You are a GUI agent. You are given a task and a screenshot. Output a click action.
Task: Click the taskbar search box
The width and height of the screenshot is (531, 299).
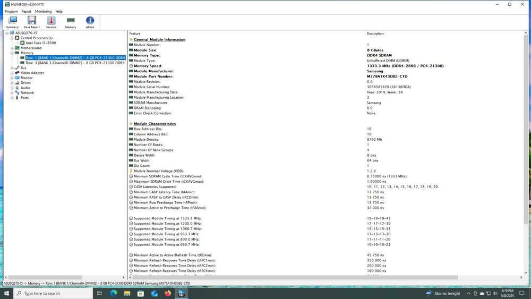(53, 293)
